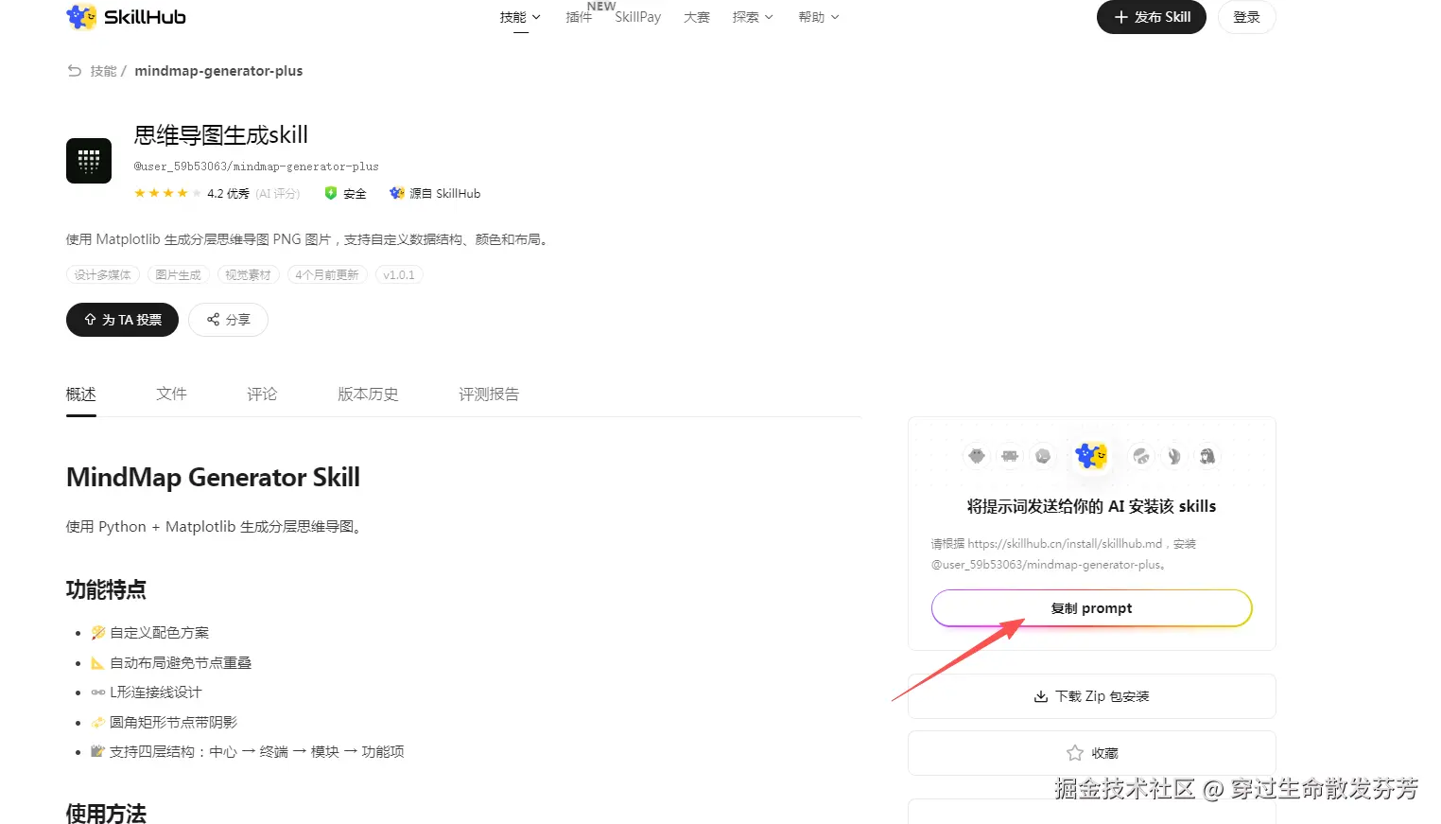
Task: Click the description starting 使用 Matplotlib 生成分层思维导图 PNG
Action: coord(309,239)
